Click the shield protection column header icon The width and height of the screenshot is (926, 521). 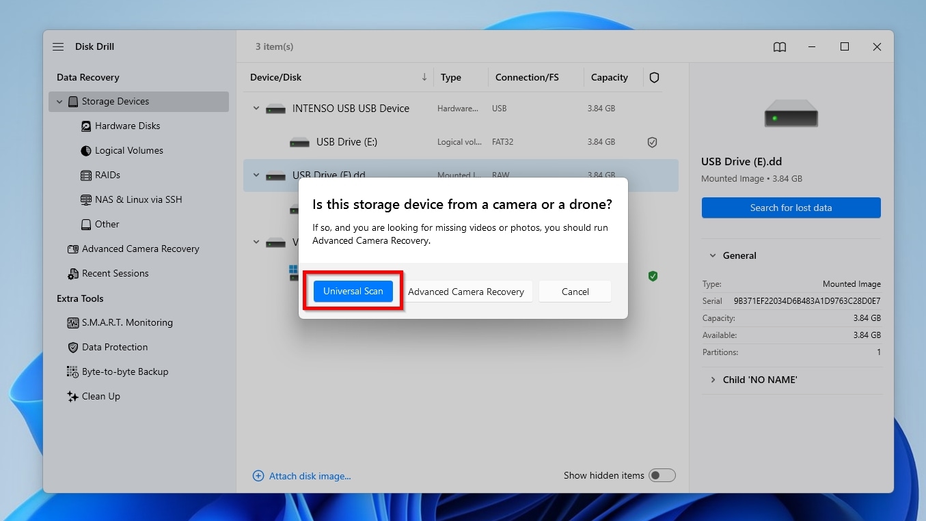coord(654,77)
